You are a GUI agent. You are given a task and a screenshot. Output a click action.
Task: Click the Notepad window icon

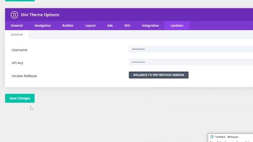tap(212, 137)
